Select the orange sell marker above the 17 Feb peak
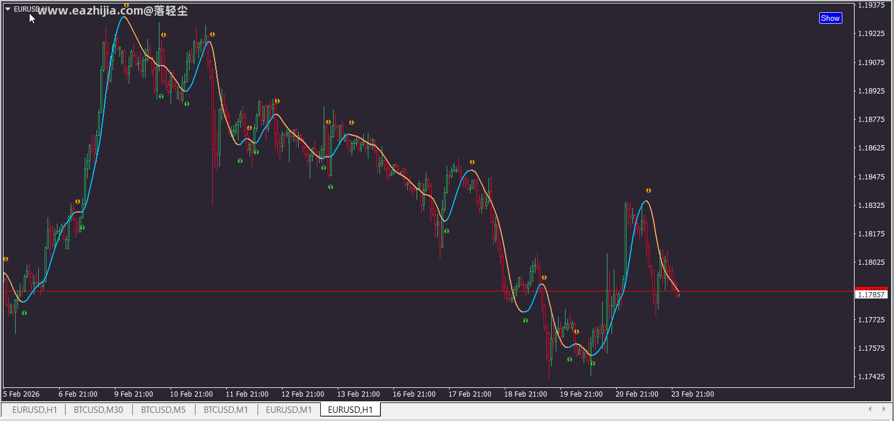 click(472, 162)
